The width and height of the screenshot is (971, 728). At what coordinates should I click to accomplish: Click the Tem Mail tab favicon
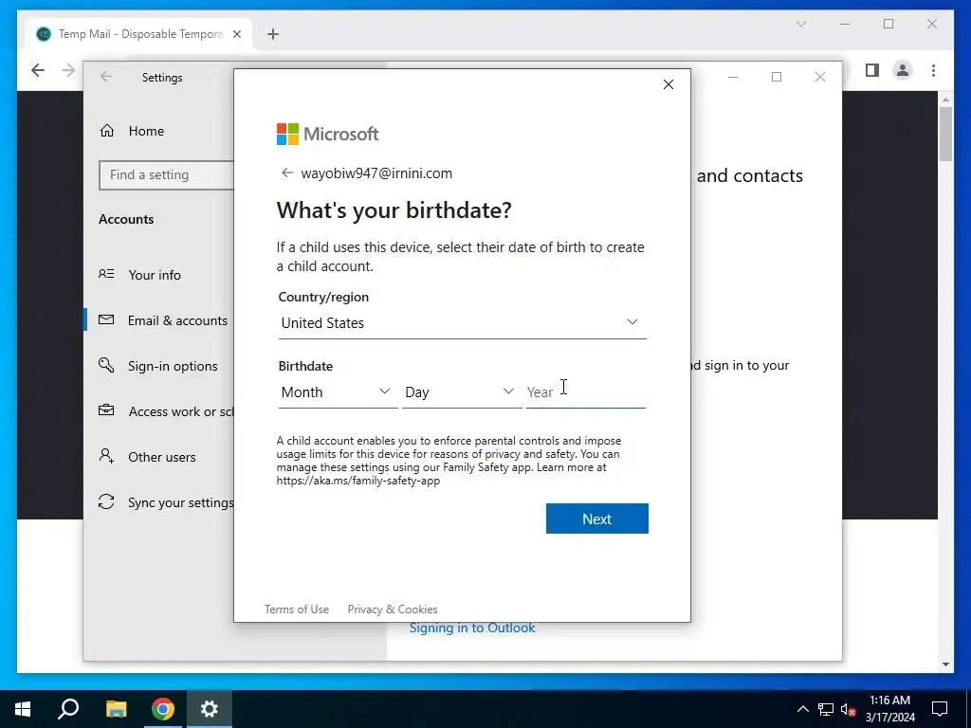tap(44, 34)
